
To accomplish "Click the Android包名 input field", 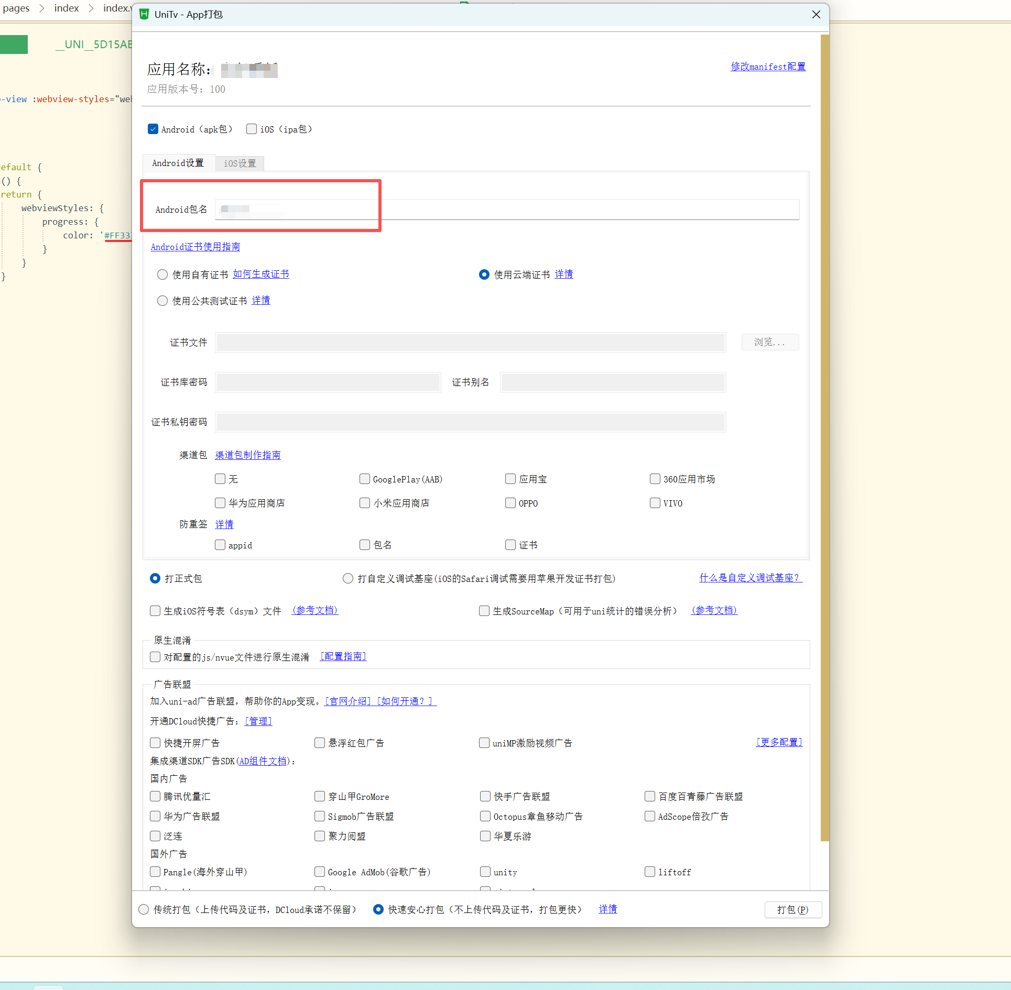I will (506, 210).
